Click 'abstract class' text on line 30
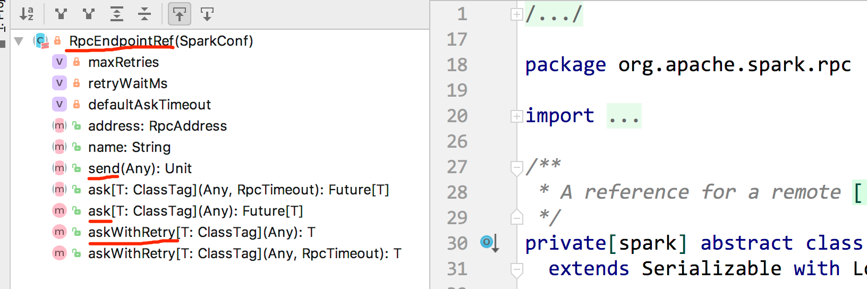This screenshot has width=867, height=289. pyautogui.click(x=781, y=243)
